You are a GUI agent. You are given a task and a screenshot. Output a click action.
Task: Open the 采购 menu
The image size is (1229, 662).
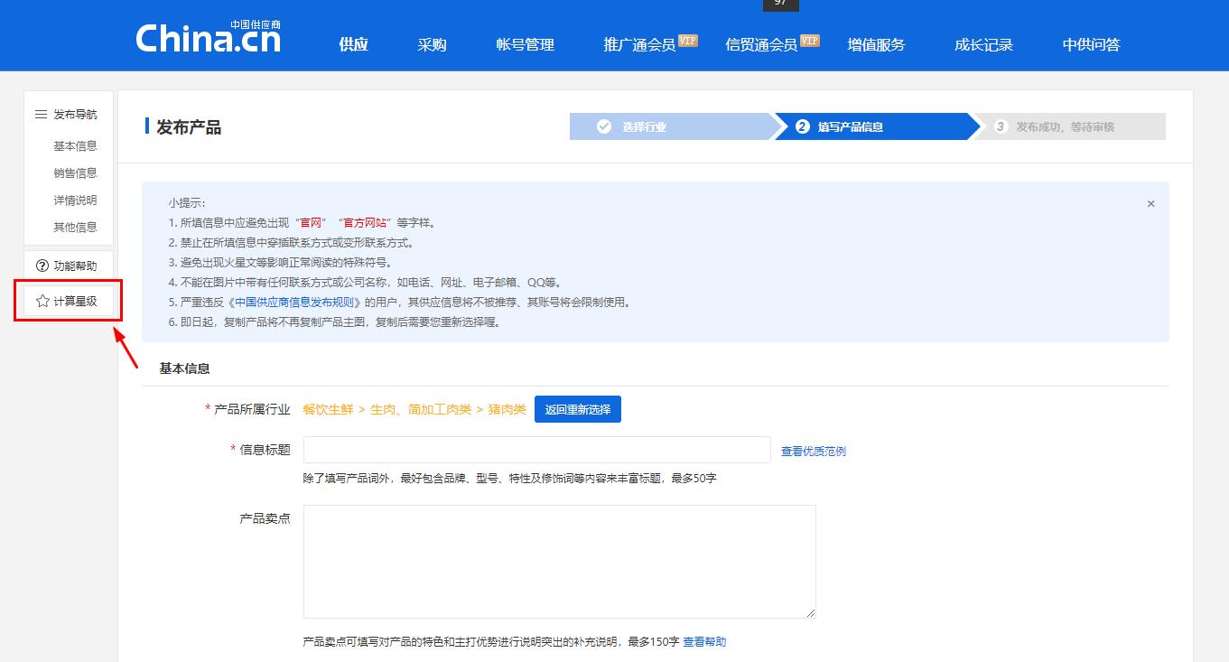433,43
